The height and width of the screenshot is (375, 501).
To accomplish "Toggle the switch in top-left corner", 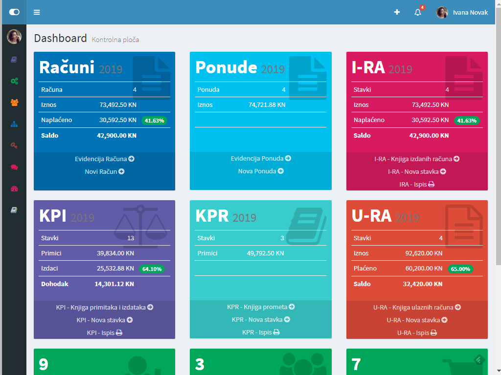I will click(x=14, y=12).
